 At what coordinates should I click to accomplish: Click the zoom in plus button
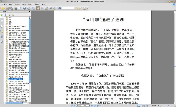(x=175, y=106)
